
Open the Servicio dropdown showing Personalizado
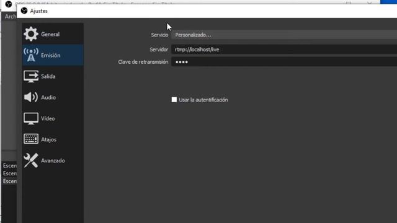tap(284, 35)
